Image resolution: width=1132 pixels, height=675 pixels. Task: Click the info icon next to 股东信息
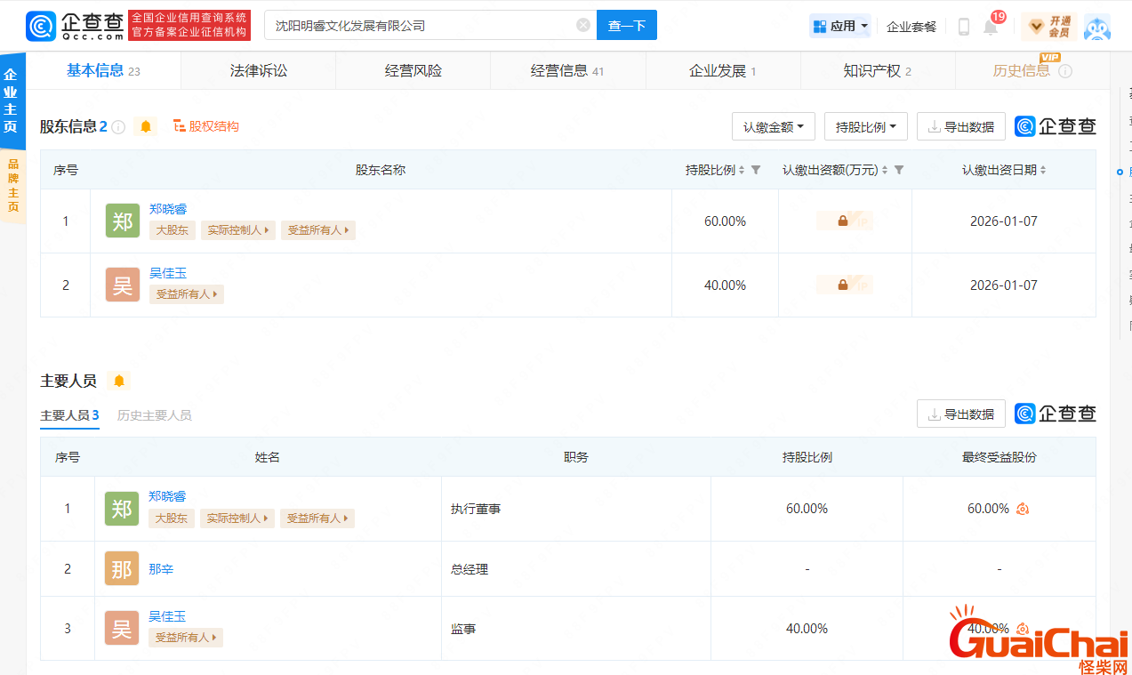pos(118,127)
